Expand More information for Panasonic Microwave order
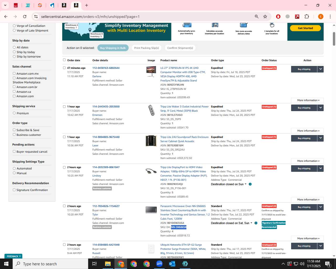The height and width of the screenshot is (269, 336). [x=307, y=239]
